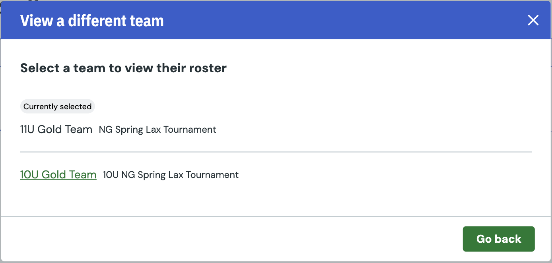Click the word Spring in the 11U row
This screenshot has width=552, height=263.
pyautogui.click(x=129, y=130)
